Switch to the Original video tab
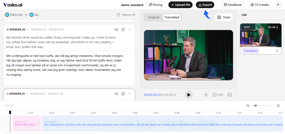 154,18
